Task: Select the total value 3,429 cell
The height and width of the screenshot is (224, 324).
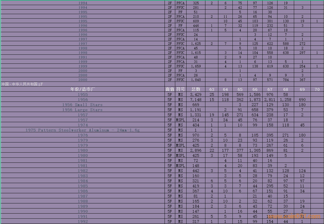Action: 196,95
